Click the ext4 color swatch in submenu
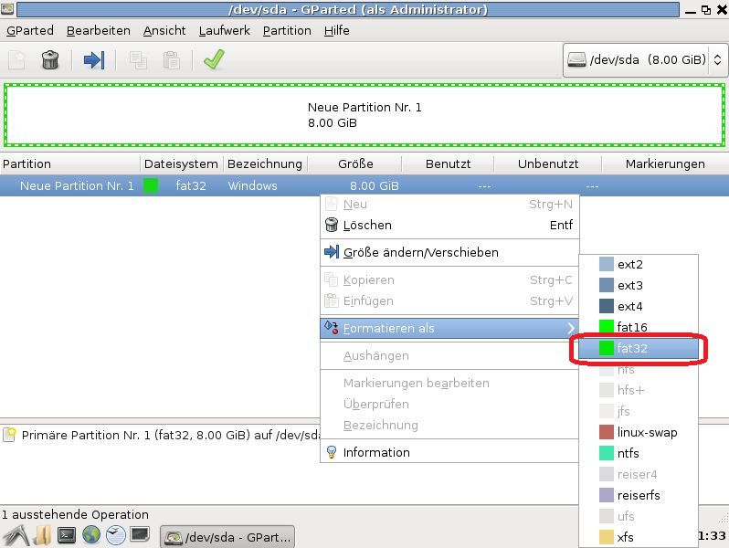Image resolution: width=729 pixels, height=548 pixels. 607,306
